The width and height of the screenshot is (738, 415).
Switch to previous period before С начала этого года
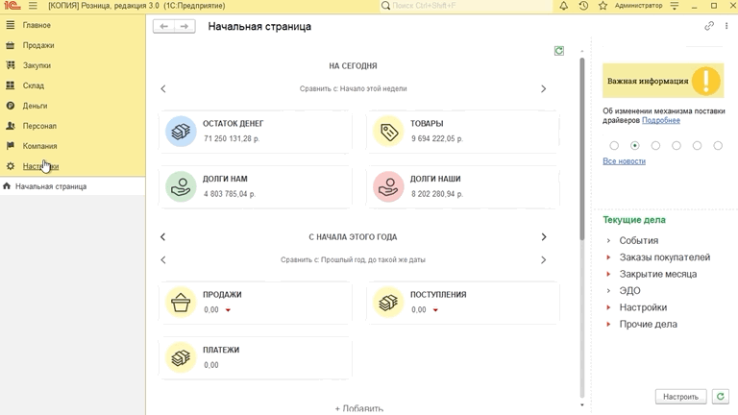coord(162,236)
